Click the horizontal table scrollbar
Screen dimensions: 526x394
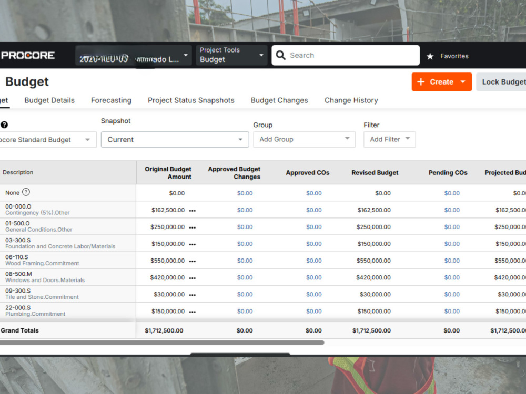click(162, 343)
